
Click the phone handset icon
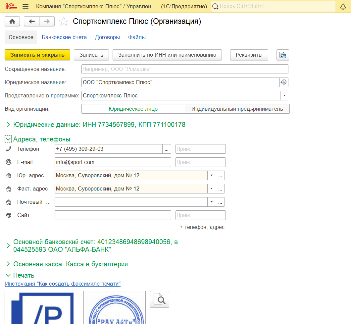pos(9,149)
